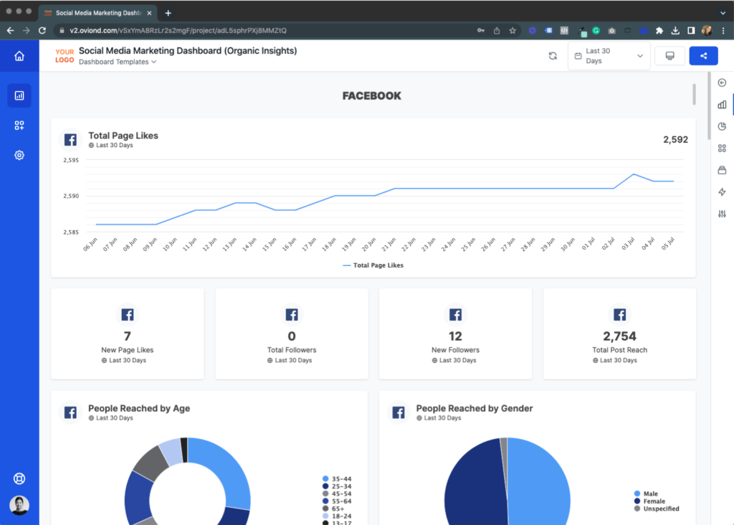Click the New Followers label
Image resolution: width=734 pixels, height=525 pixels.
click(x=455, y=350)
